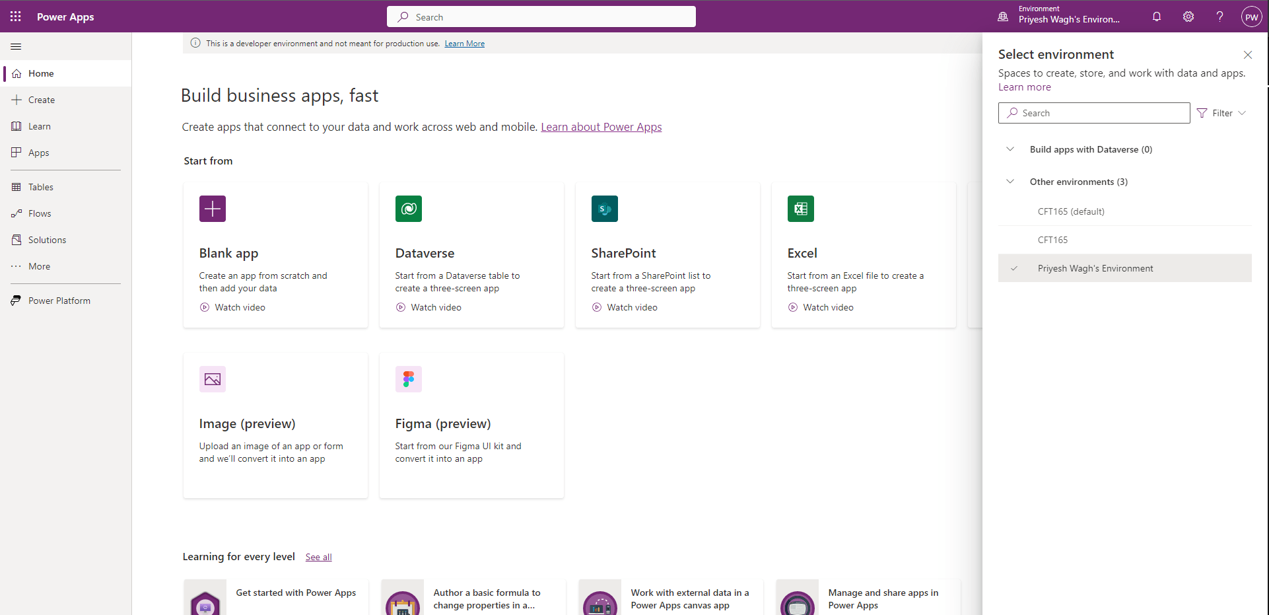The height and width of the screenshot is (615, 1269).
Task: Open the help question mark icon
Action: [1219, 16]
